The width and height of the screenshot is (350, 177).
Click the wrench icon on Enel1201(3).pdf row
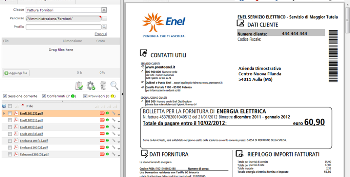point(114,113)
